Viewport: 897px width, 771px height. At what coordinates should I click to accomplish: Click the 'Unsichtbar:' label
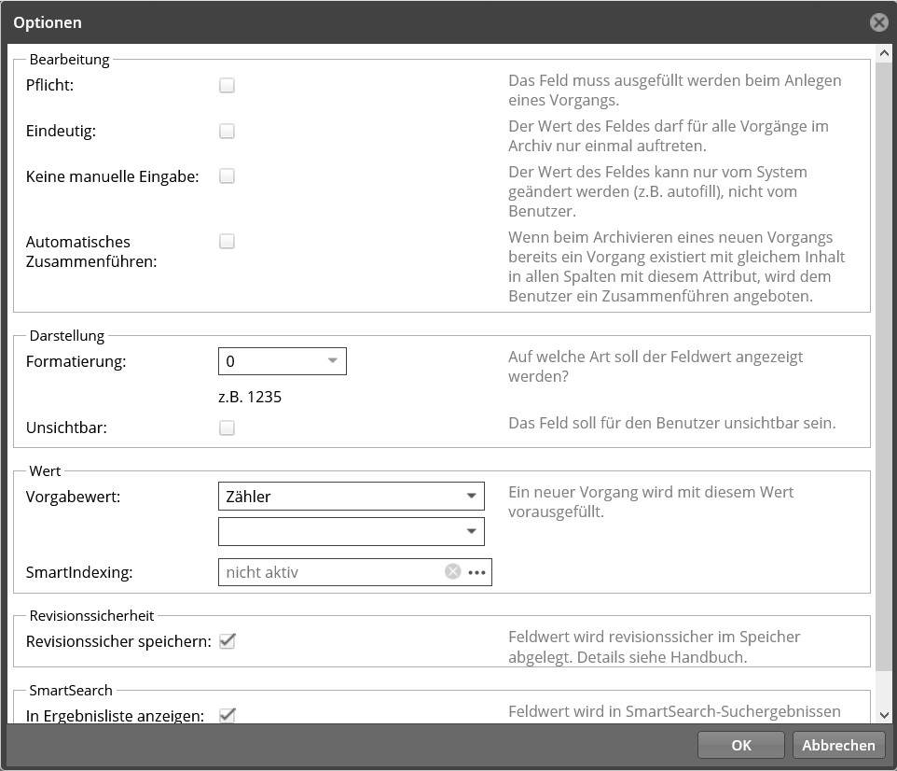(x=66, y=428)
